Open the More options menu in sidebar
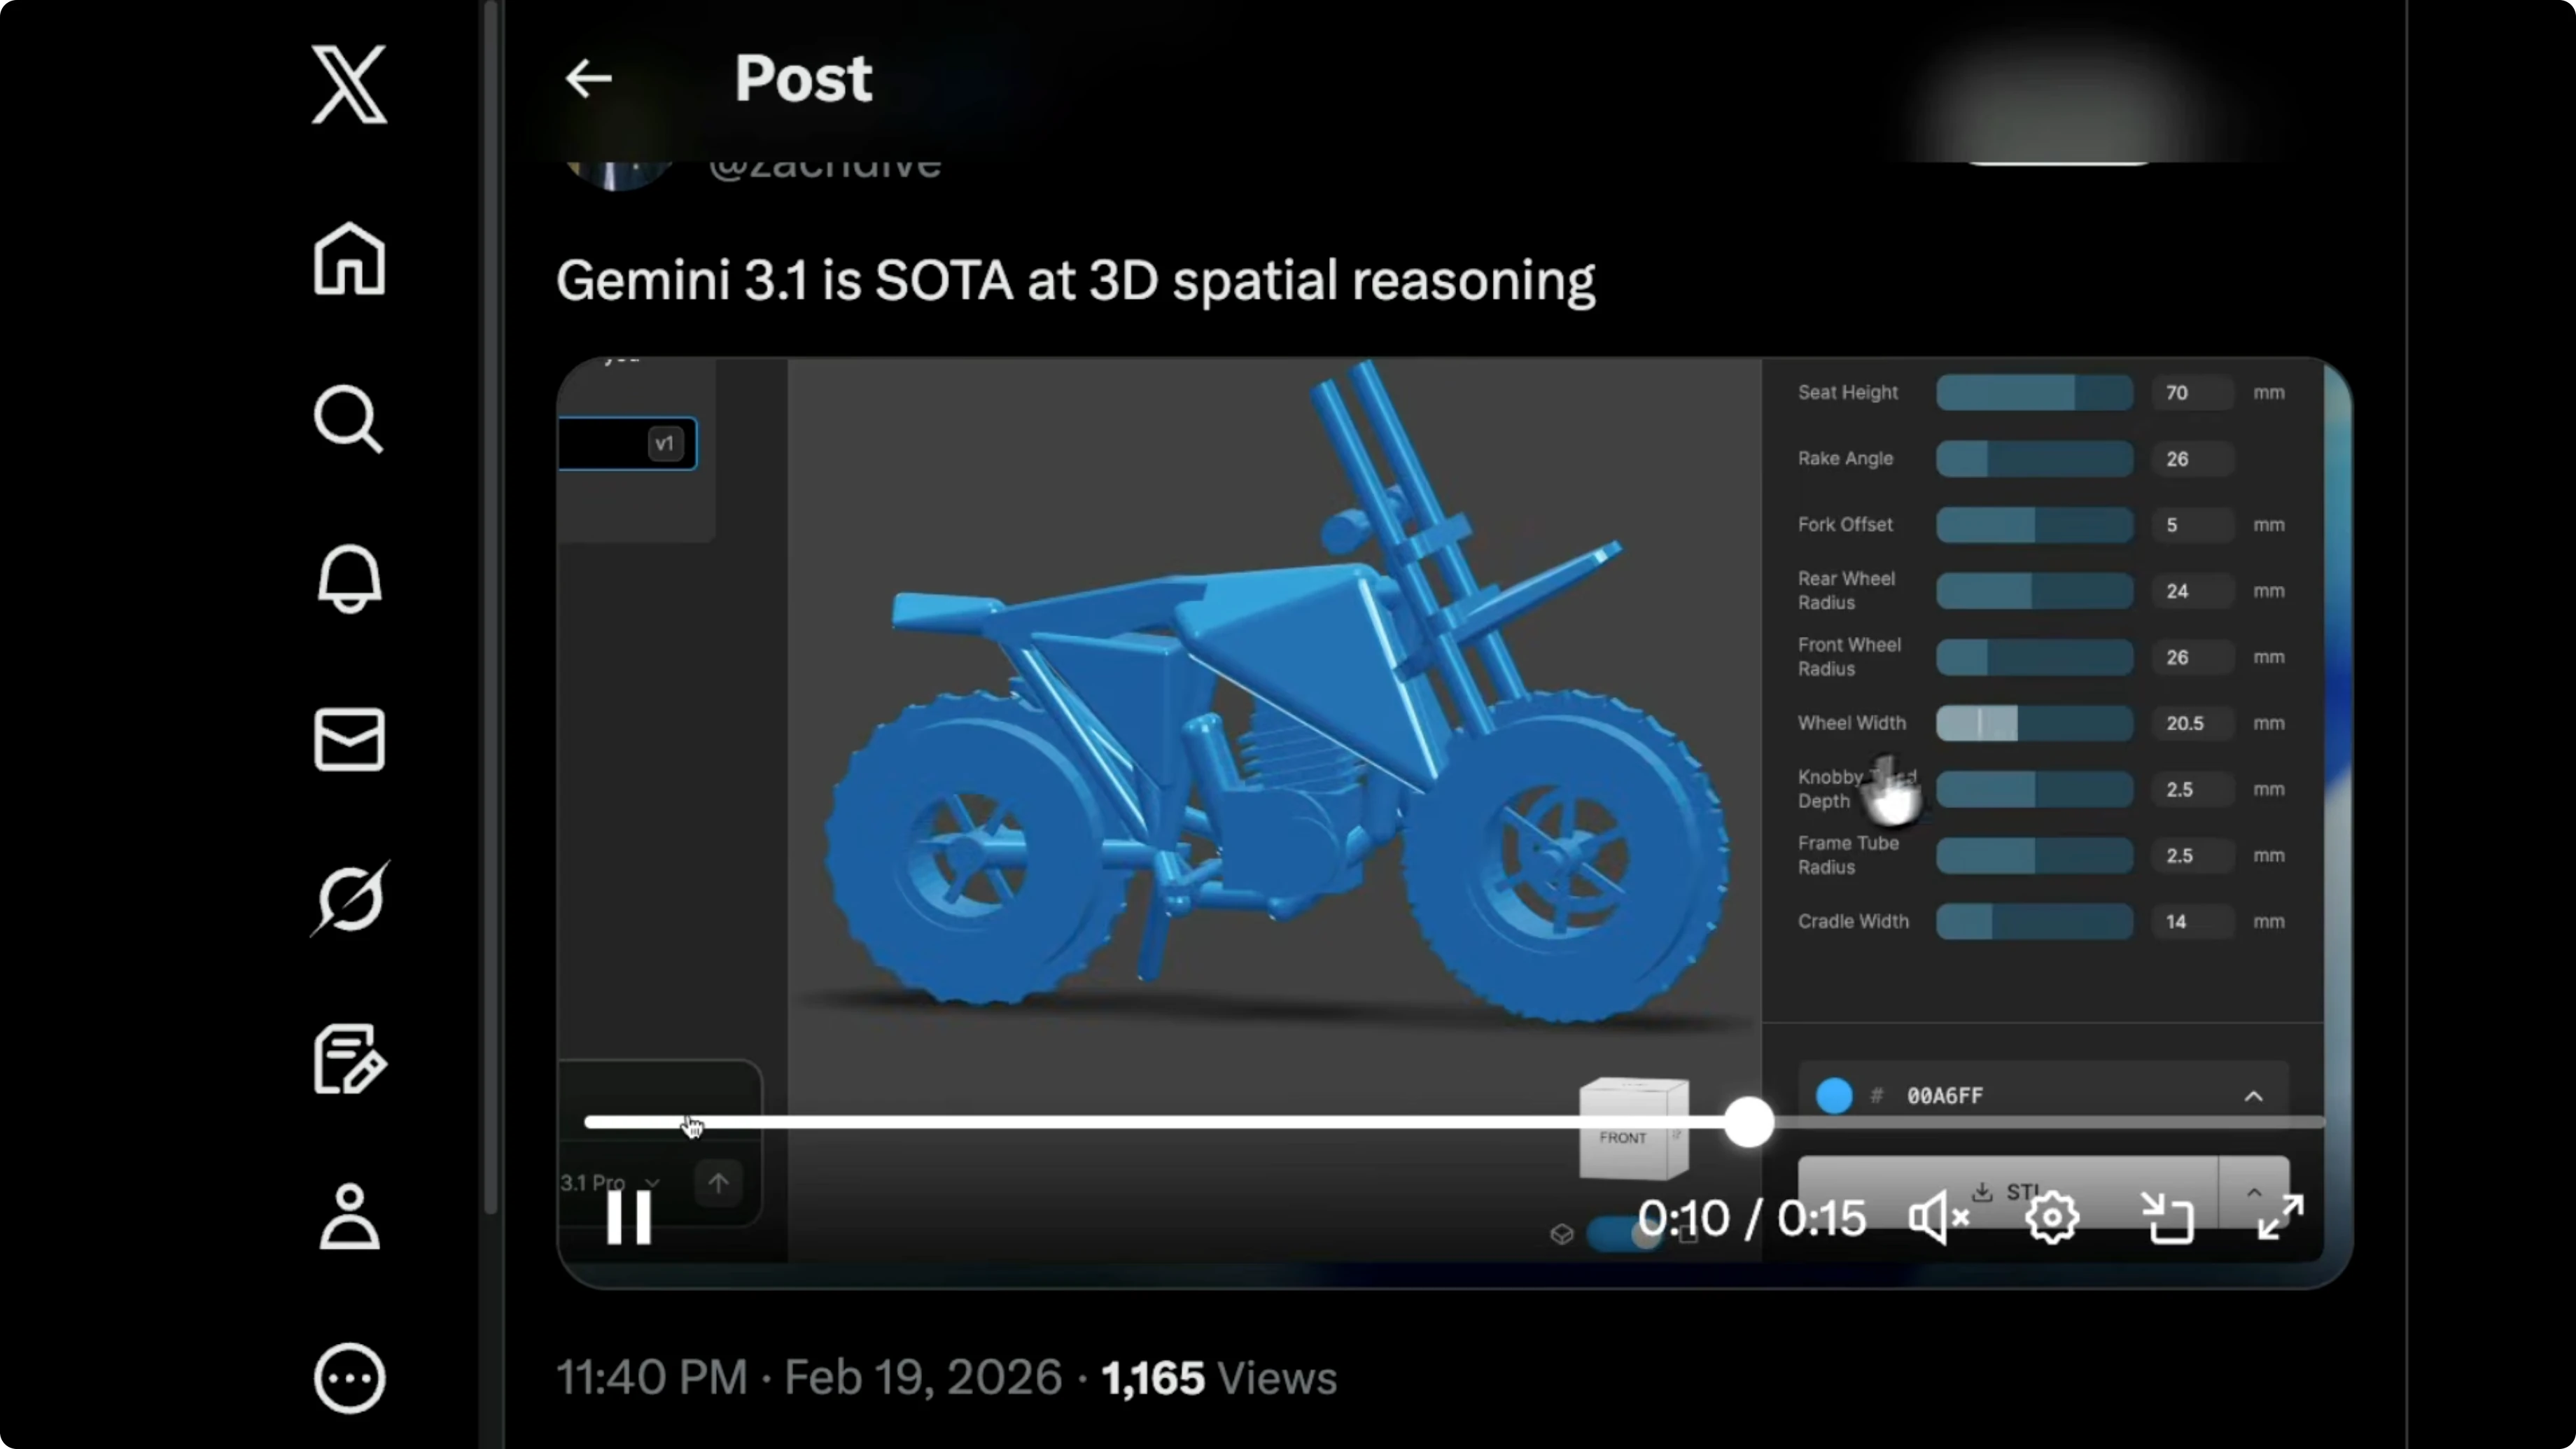Screen dimensions: 2576x1449 tap(349, 1379)
